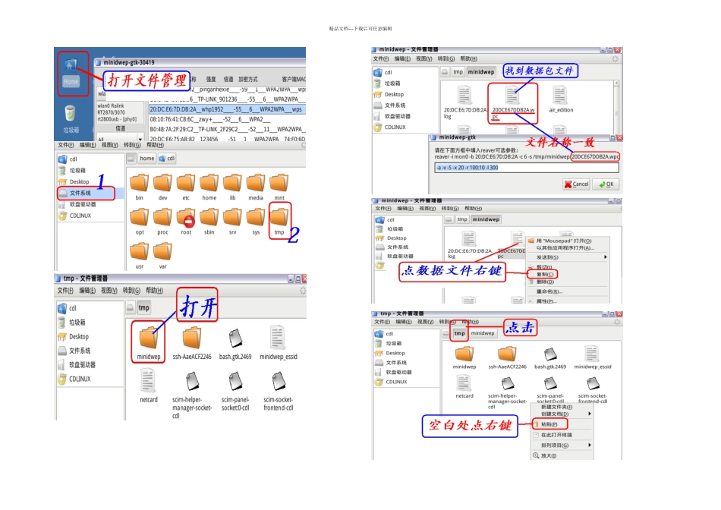Image resolution: width=721 pixels, height=510 pixels.
Task: Open the bin folder
Action: tap(139, 187)
